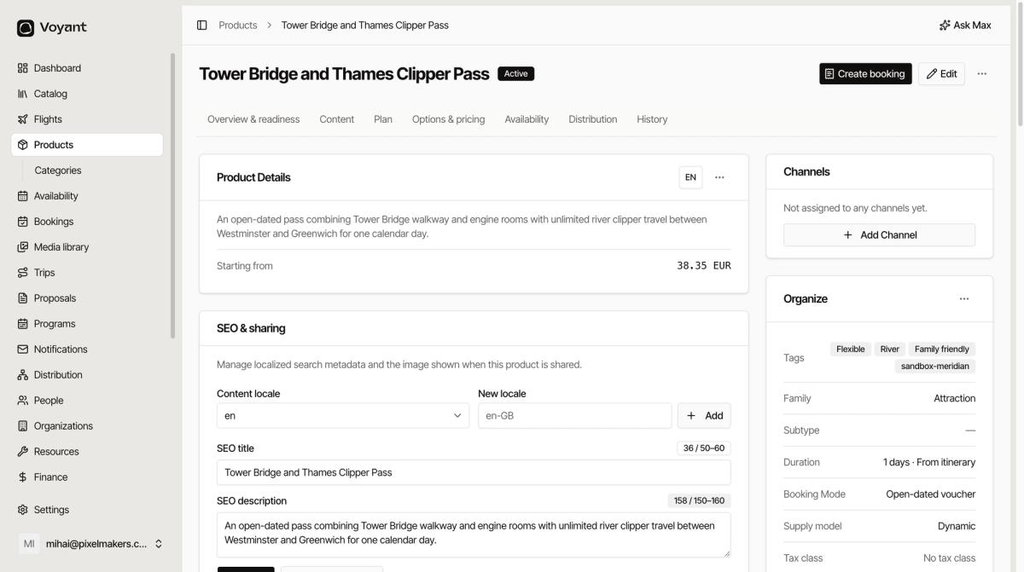Click Create booking button
Screen dimensions: 1024x572
pyautogui.click(x=865, y=74)
